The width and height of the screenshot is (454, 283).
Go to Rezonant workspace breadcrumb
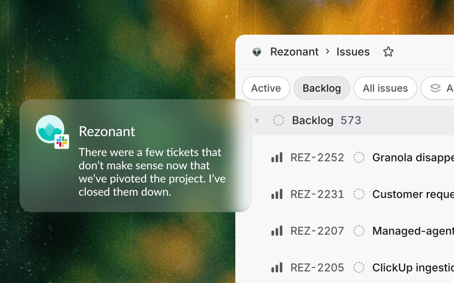click(294, 52)
